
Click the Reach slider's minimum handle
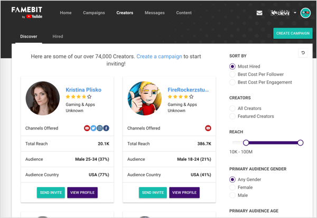click(x=246, y=143)
